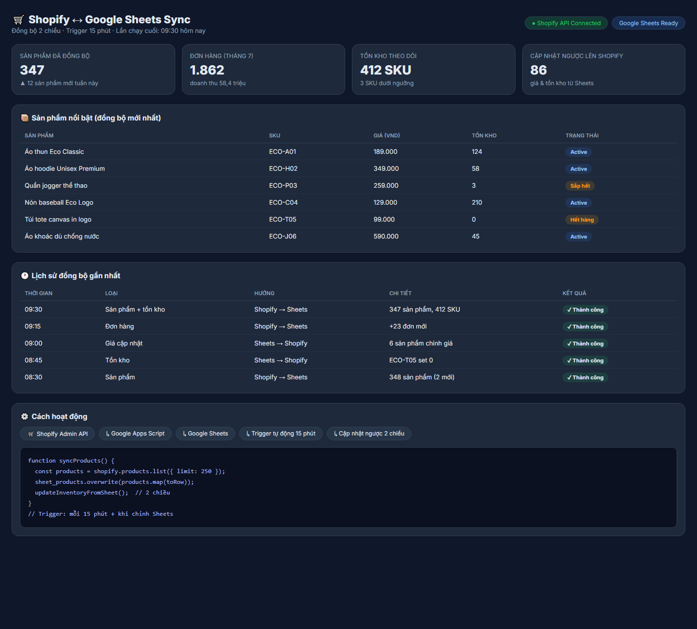Click the Hết hàng status badge
This screenshot has width=697, height=629.
coord(582,220)
